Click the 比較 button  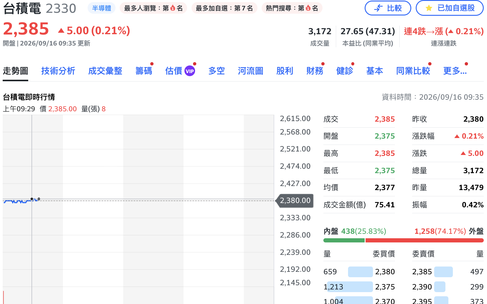388,8
